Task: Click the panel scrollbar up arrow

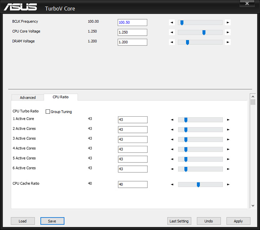Action: coord(253,96)
